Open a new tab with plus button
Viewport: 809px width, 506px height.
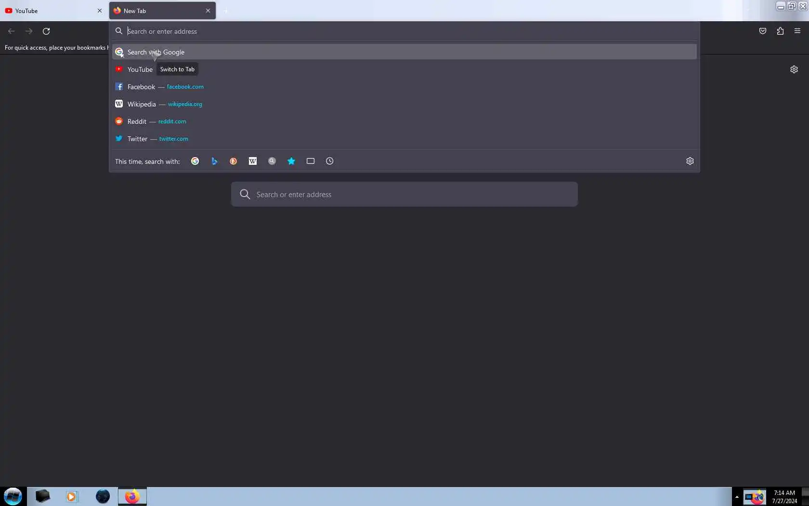(226, 11)
